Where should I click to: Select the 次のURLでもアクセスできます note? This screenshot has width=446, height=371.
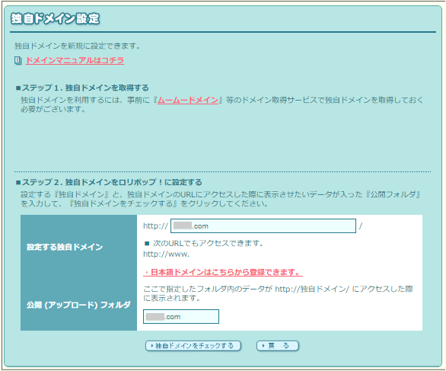click(x=204, y=243)
